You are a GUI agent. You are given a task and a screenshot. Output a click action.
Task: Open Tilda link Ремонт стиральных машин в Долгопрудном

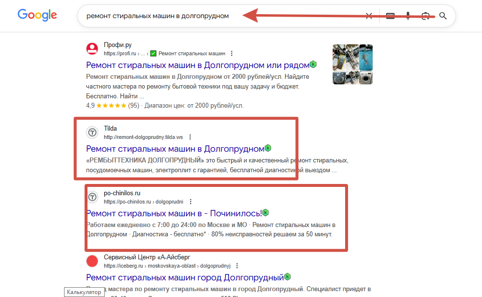point(175,149)
